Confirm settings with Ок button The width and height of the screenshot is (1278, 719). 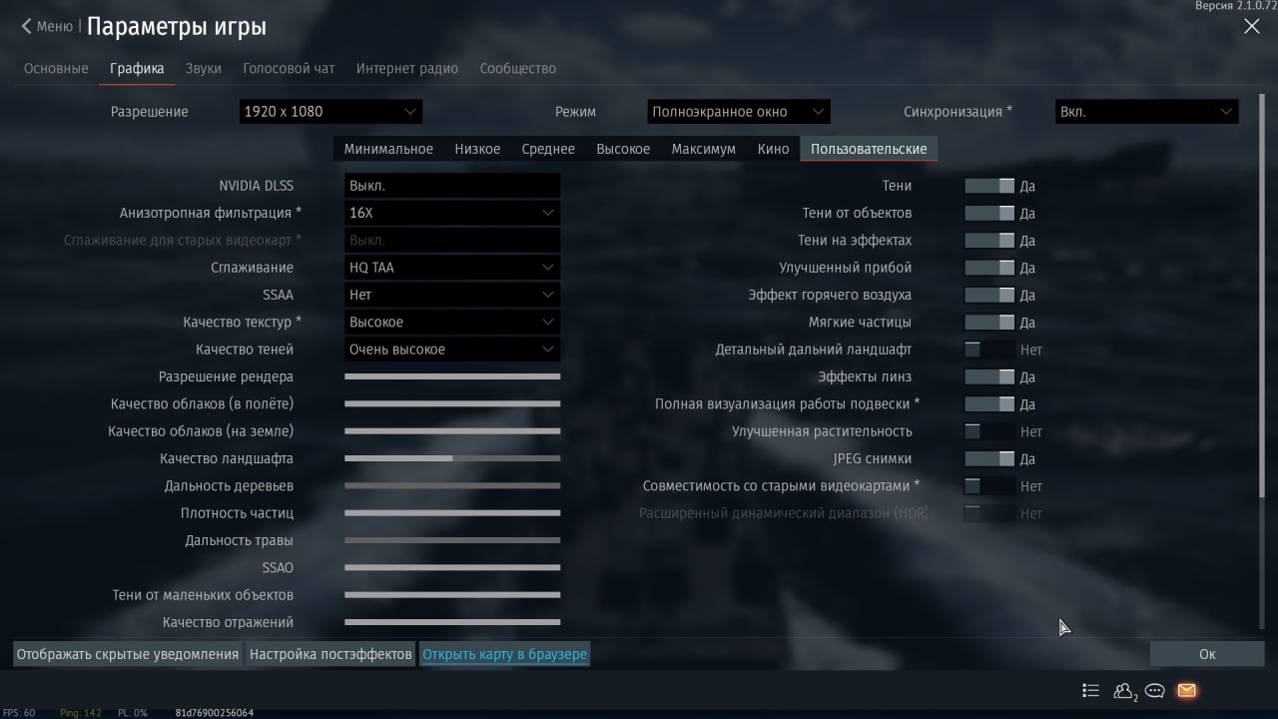coord(1207,654)
